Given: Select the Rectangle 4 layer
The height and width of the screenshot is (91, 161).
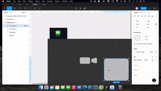Looking at the screenshot, I should point(10,19).
